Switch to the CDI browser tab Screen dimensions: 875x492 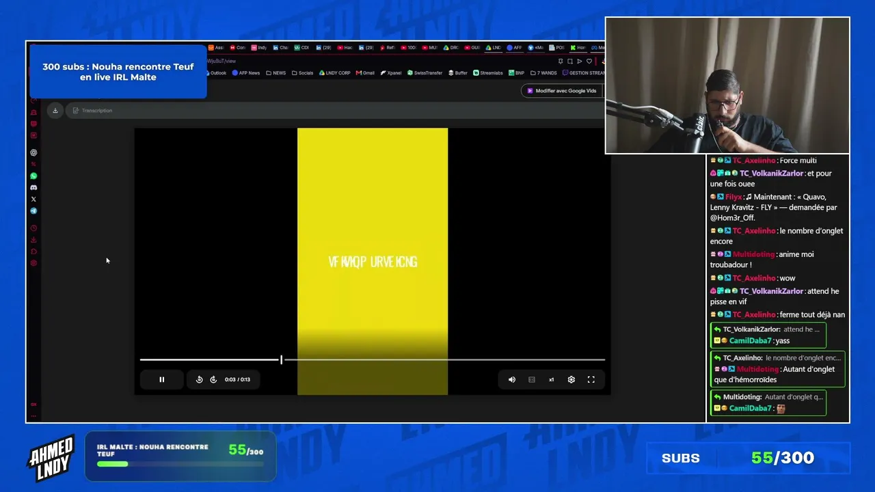tap(301, 48)
